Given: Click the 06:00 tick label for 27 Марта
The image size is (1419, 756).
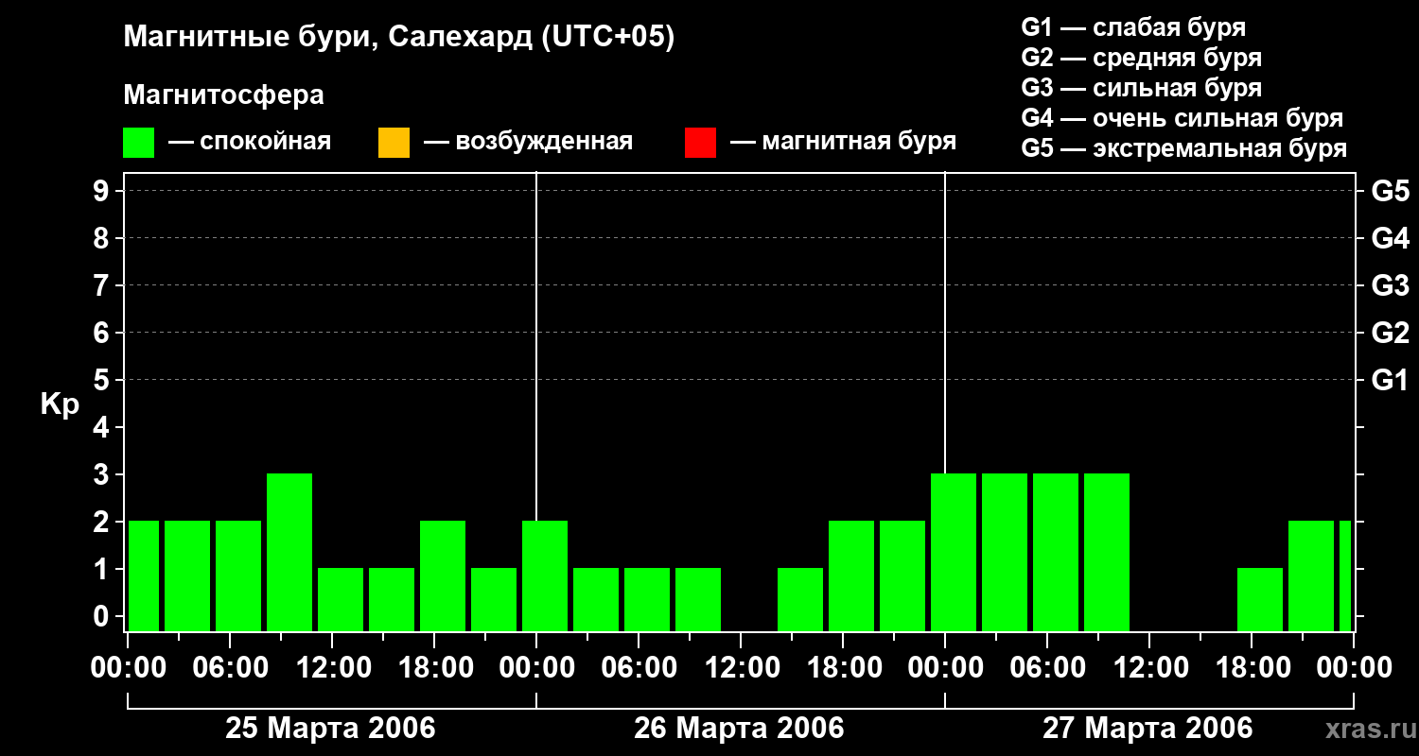Looking at the screenshot, I should [x=1047, y=667].
